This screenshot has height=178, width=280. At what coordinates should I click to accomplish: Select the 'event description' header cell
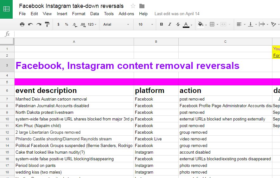coord(74,90)
